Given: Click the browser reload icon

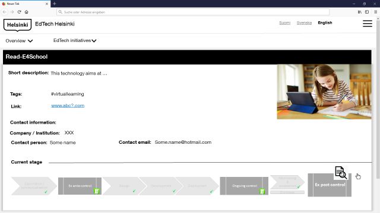Looking at the screenshot, I should (20, 12).
